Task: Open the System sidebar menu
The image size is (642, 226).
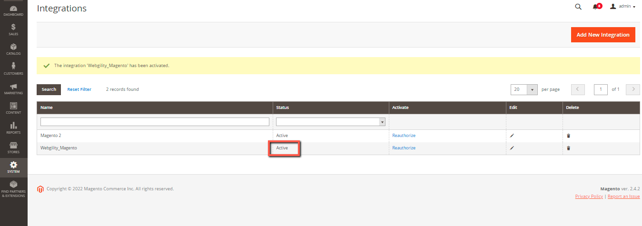Action: [x=13, y=167]
